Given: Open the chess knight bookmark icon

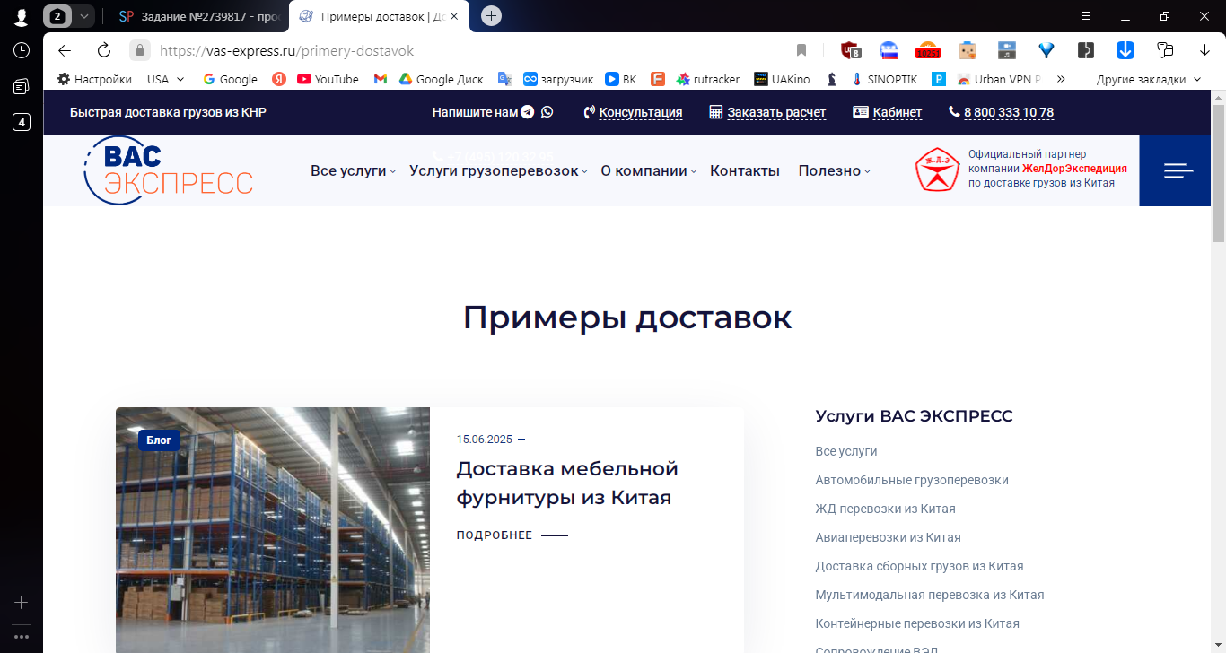Looking at the screenshot, I should pyautogui.click(x=832, y=79).
